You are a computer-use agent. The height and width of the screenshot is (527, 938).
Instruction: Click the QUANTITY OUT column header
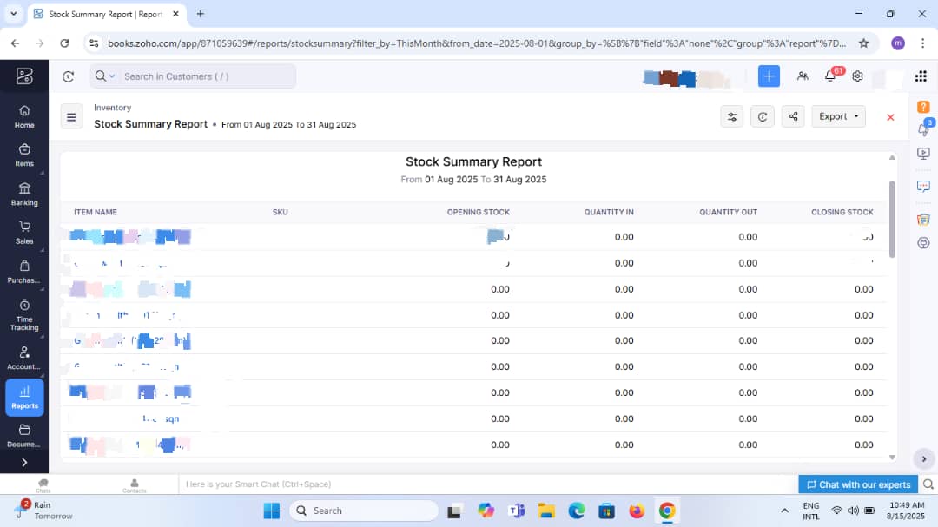click(728, 213)
